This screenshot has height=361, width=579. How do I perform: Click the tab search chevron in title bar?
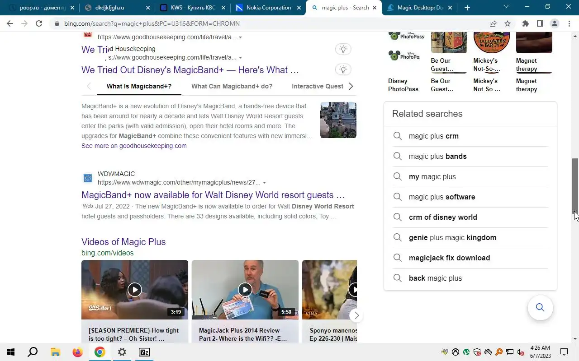pos(506,6)
